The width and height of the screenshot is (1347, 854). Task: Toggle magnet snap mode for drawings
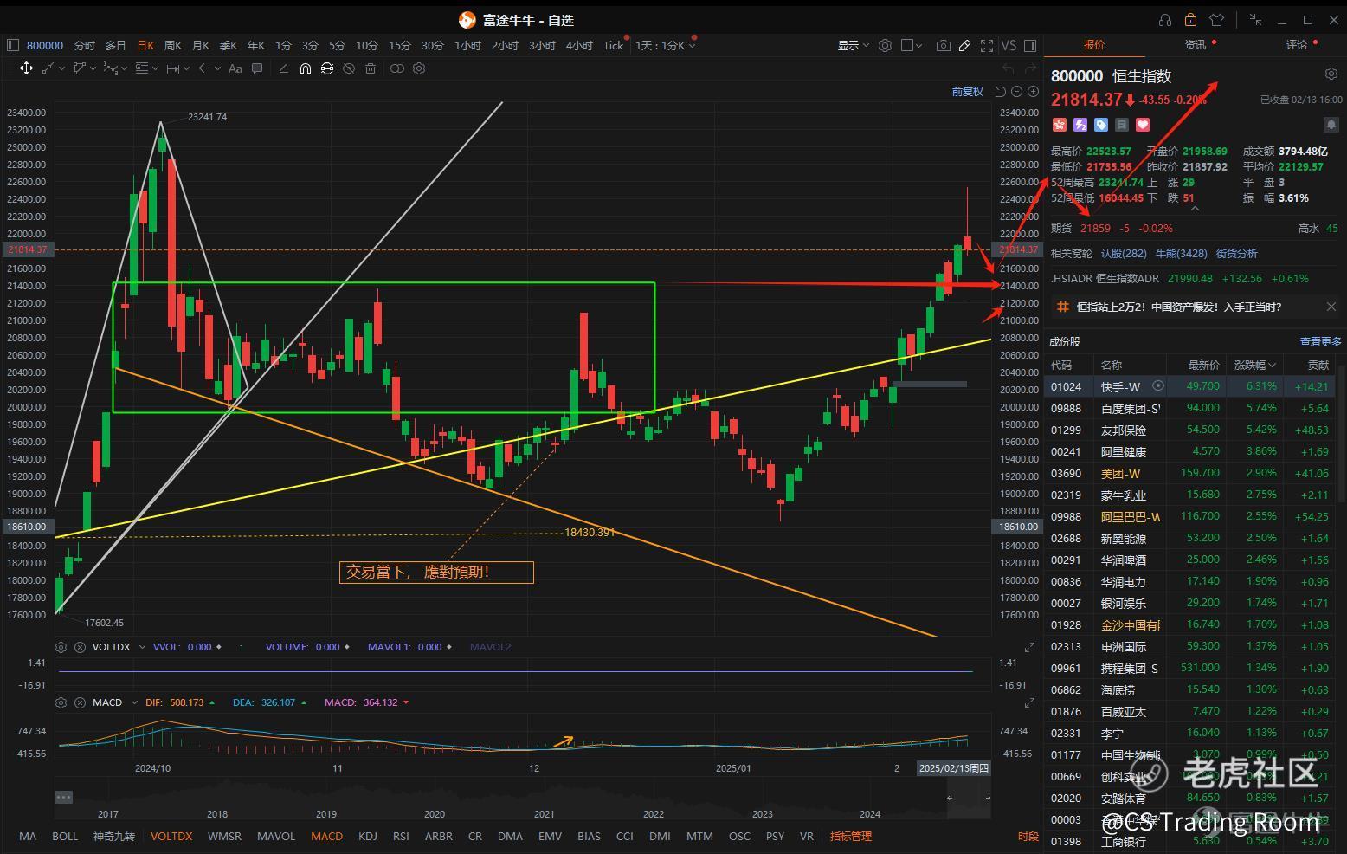[x=306, y=68]
